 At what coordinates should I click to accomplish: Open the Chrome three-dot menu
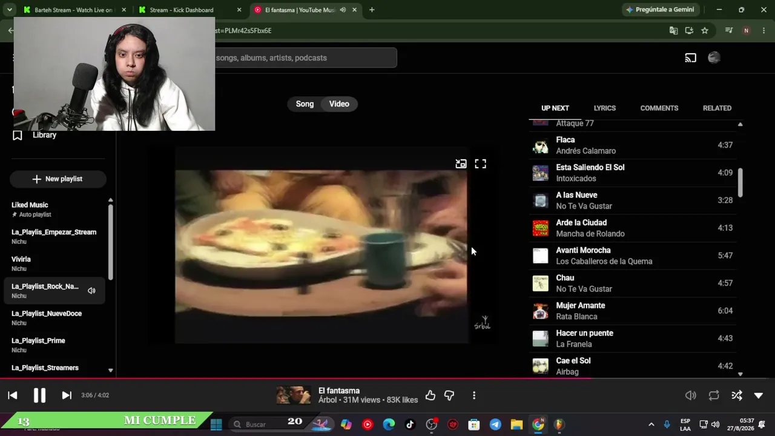click(x=763, y=30)
